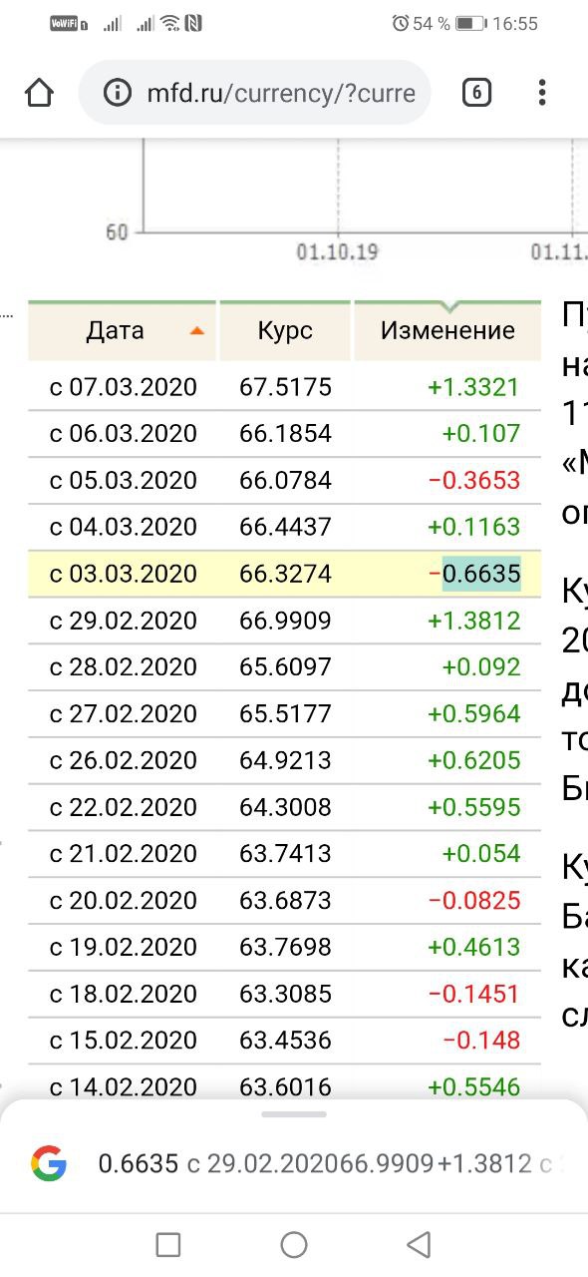The width and height of the screenshot is (588, 1277).
Task: Select date cell с 15.02.2020
Action: 124,1041
